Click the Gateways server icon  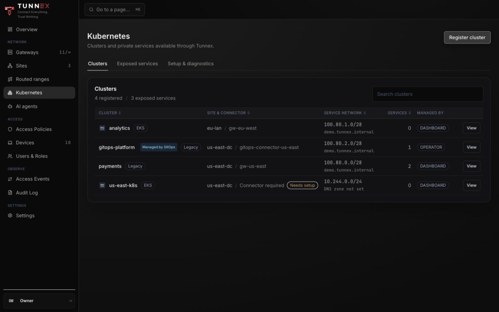point(10,52)
